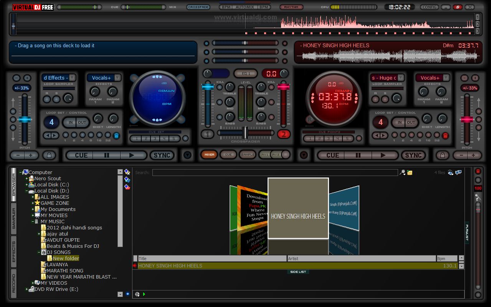Click the left deck loop move arrows
This screenshot has height=307, width=491.
(51, 135)
